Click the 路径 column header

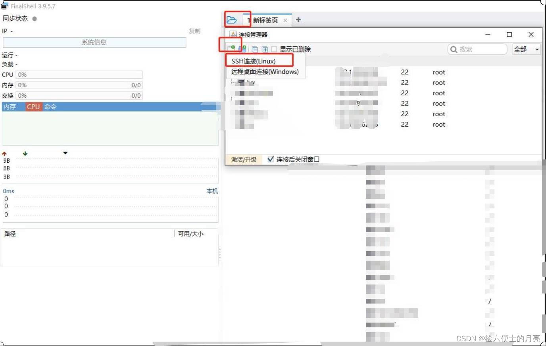tap(10, 234)
